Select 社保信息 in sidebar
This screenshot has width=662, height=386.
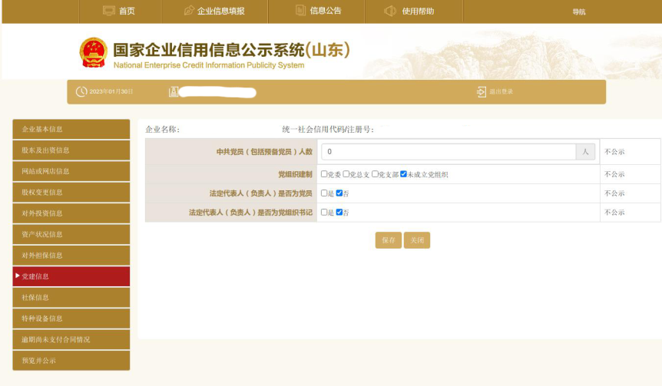(71, 297)
